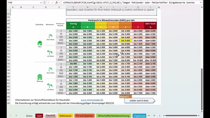Select the yellow class C header cell

[x=101, y=27]
